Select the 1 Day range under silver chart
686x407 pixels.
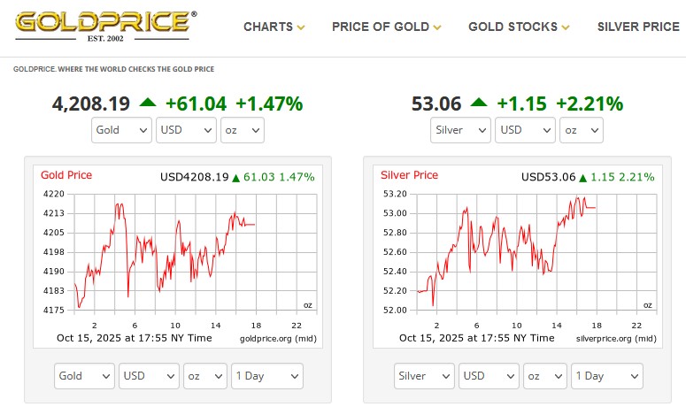[607, 376]
